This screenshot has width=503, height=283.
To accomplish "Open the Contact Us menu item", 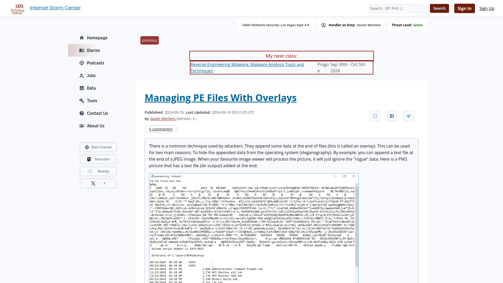I will 97,113.
